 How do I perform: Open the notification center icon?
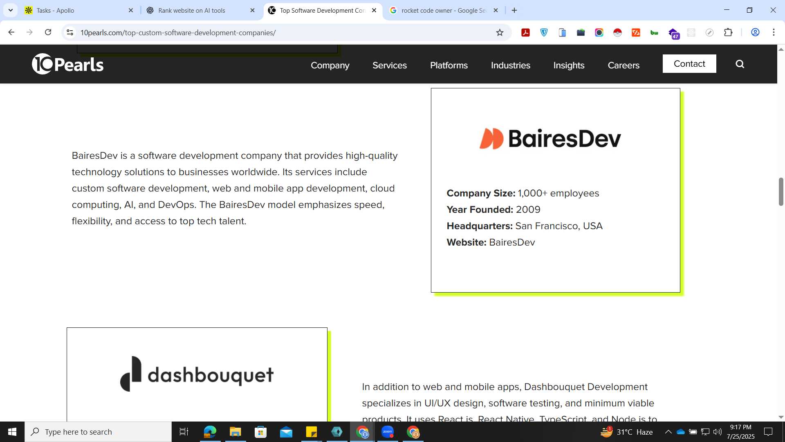(x=768, y=432)
